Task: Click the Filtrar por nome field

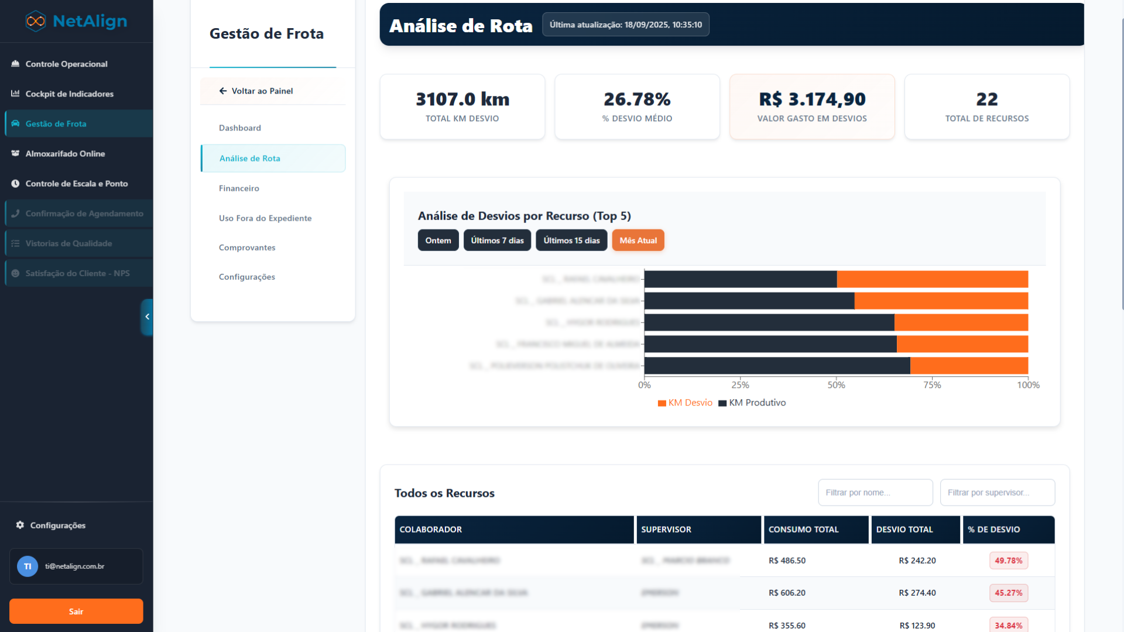Action: [x=875, y=492]
